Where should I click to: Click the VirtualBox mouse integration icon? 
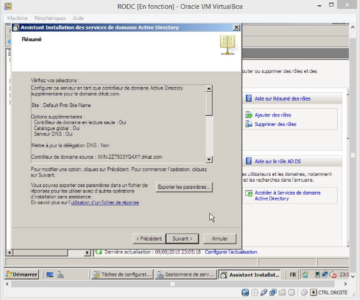pos(304,292)
